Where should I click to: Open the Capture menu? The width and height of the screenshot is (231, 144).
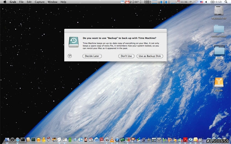point(40,2)
